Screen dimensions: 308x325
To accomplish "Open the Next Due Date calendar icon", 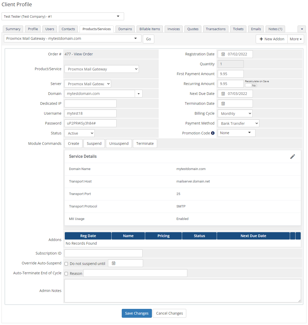I will coord(223,94).
